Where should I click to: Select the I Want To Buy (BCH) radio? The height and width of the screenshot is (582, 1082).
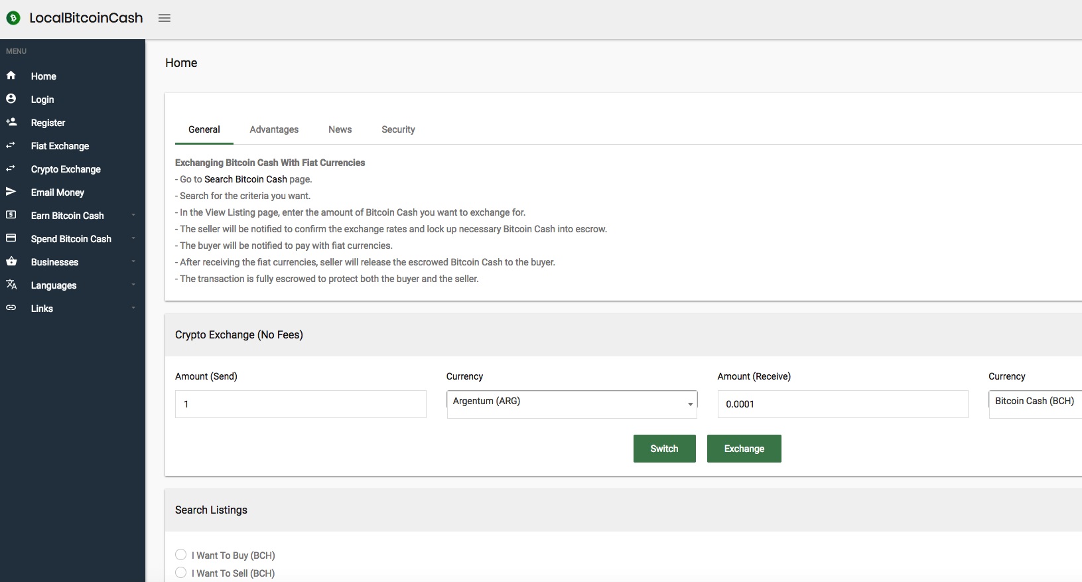click(x=180, y=555)
